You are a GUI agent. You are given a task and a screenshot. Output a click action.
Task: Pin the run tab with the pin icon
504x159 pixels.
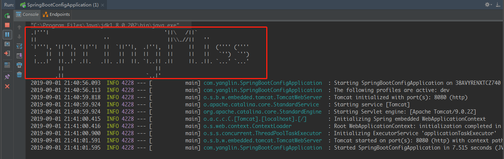pos(7,76)
